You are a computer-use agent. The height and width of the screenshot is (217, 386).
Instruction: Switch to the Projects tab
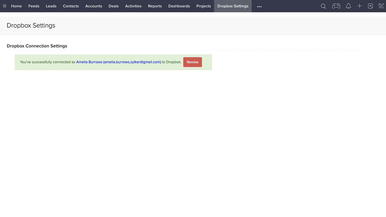pyautogui.click(x=204, y=6)
